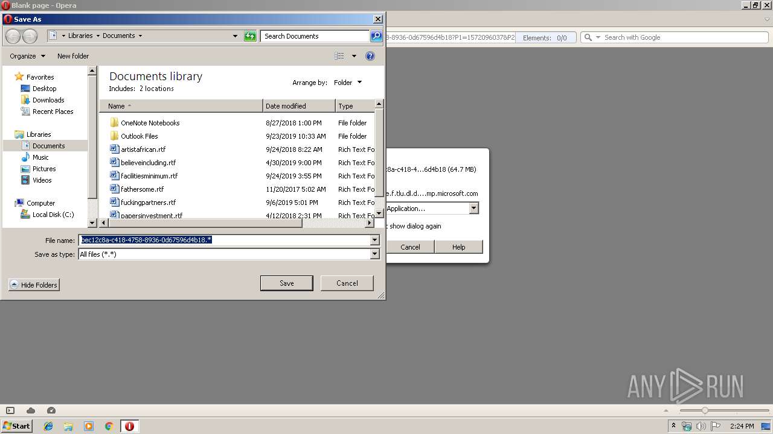Open the Application dropdown in download dialog
Image resolution: width=773 pixels, height=434 pixels.
pos(473,209)
